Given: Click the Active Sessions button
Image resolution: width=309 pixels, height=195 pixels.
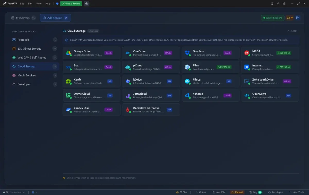Looking at the screenshot, I should [x=273, y=18].
